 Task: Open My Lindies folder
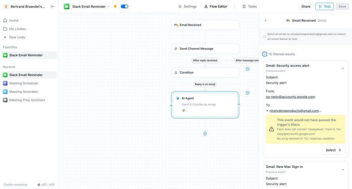pos(29,29)
